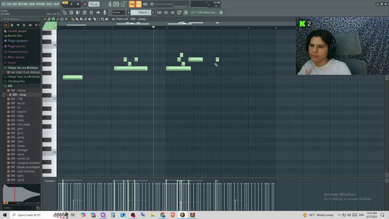Select the 808 - favorite sample
This screenshot has height=219, width=389.
19,112
